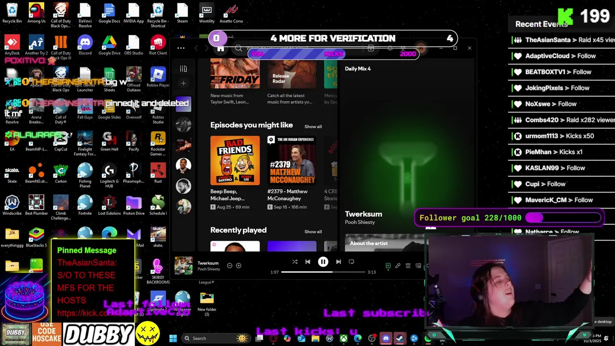The width and height of the screenshot is (615, 346).
Task: Open 'Beep Beep, Michael Jeep...' episode title
Action: click(227, 195)
